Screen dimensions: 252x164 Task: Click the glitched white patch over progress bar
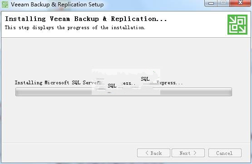[126, 82]
